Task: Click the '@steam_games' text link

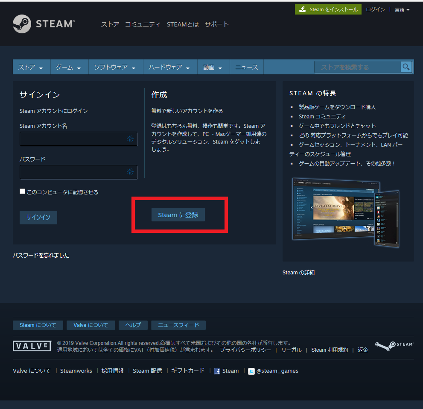Action: [x=277, y=371]
